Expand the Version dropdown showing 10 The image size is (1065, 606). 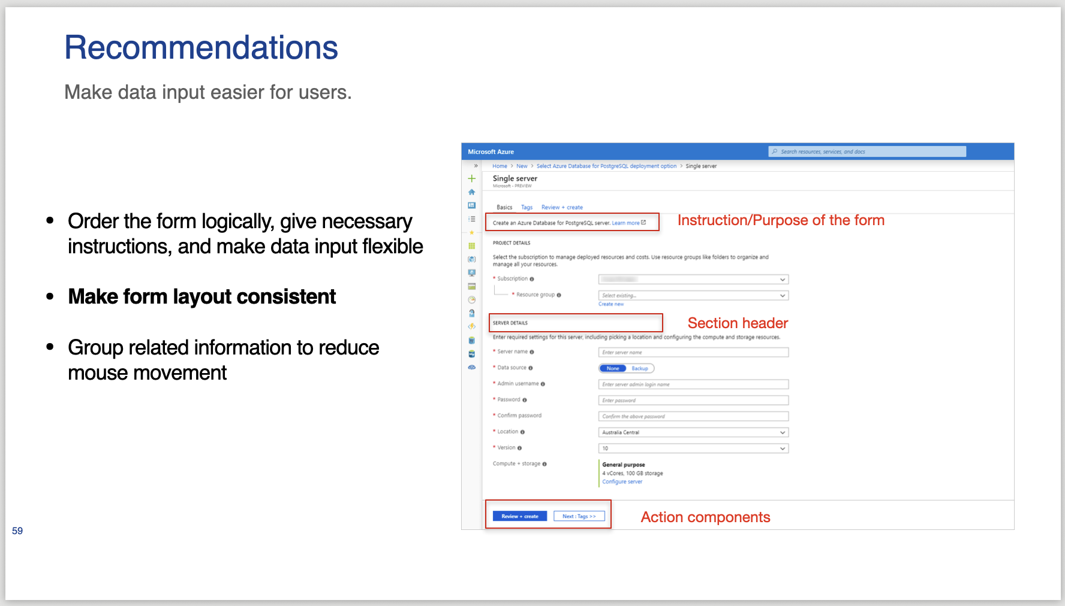(x=693, y=449)
